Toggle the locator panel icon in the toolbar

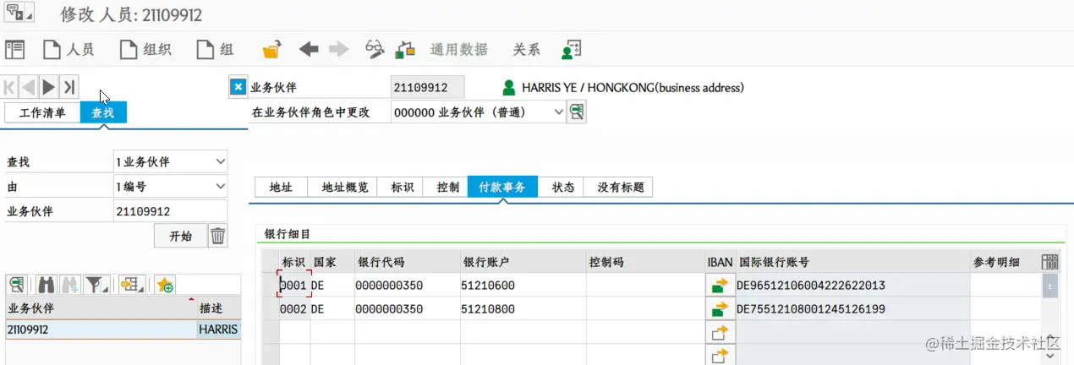tap(15, 50)
